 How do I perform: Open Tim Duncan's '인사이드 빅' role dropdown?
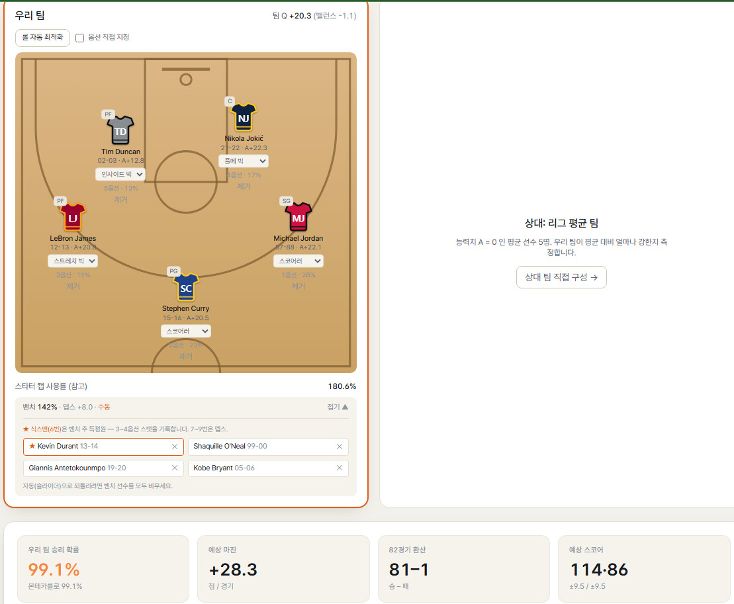click(x=120, y=175)
